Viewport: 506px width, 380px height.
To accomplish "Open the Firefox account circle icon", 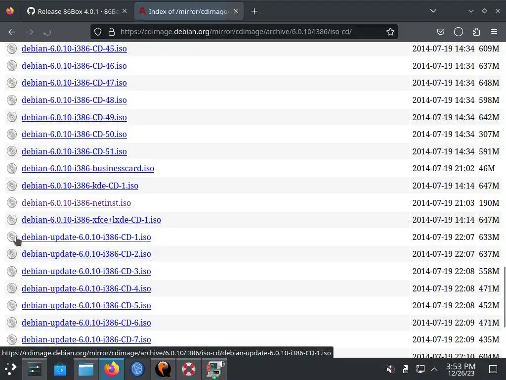I will [x=458, y=32].
